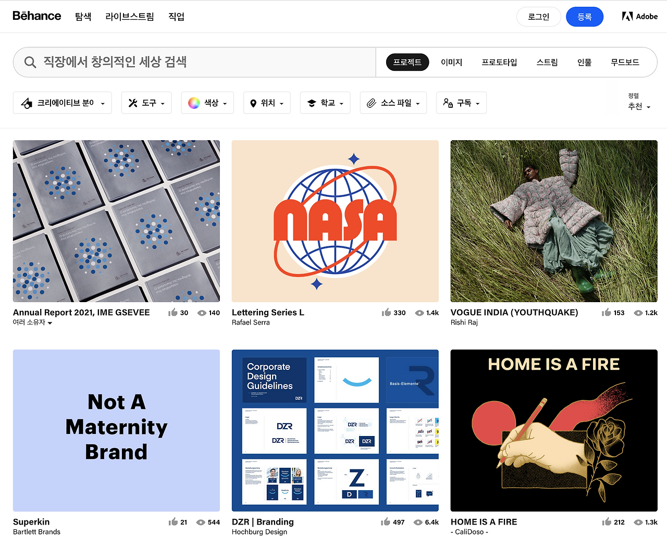Click the thumbs-up icon on Superkin
The height and width of the screenshot is (548, 667).
pos(173,522)
